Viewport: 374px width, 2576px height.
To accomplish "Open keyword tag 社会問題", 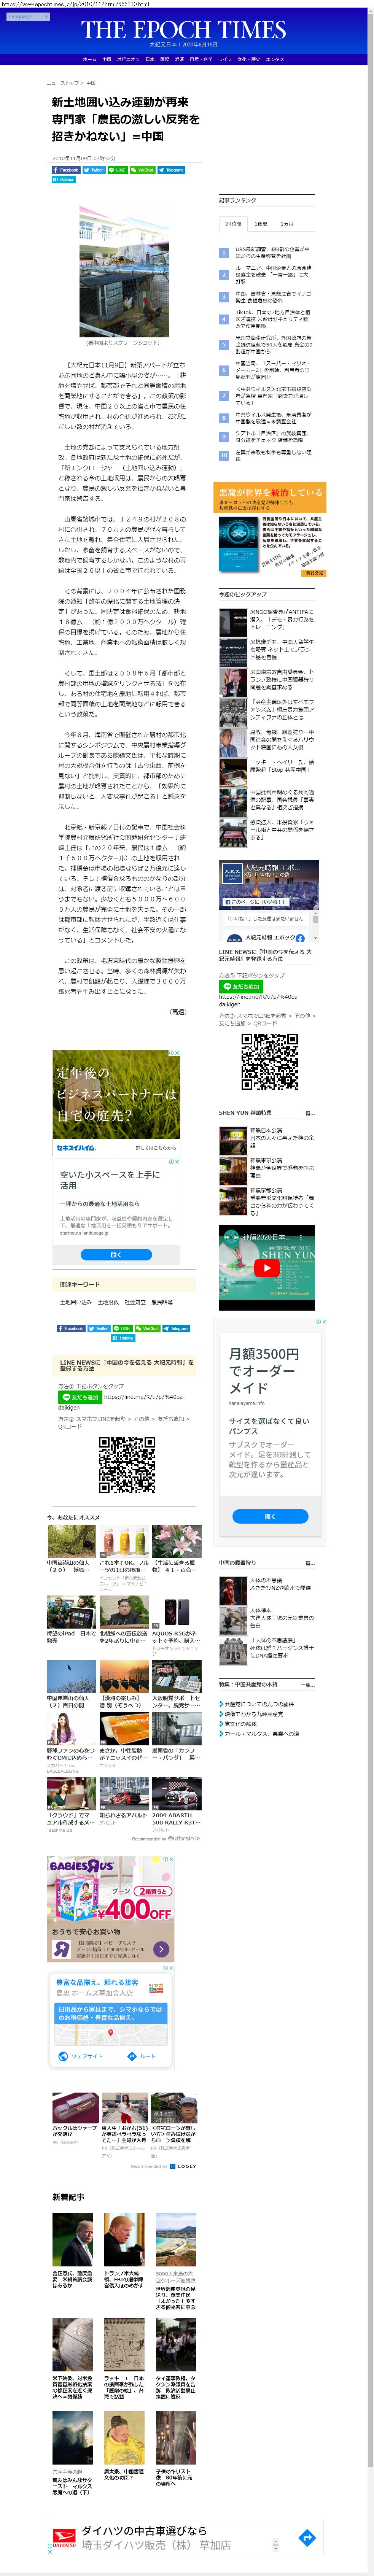I will (x=135, y=1302).
